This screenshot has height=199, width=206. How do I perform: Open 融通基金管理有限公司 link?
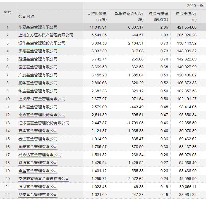38,59
